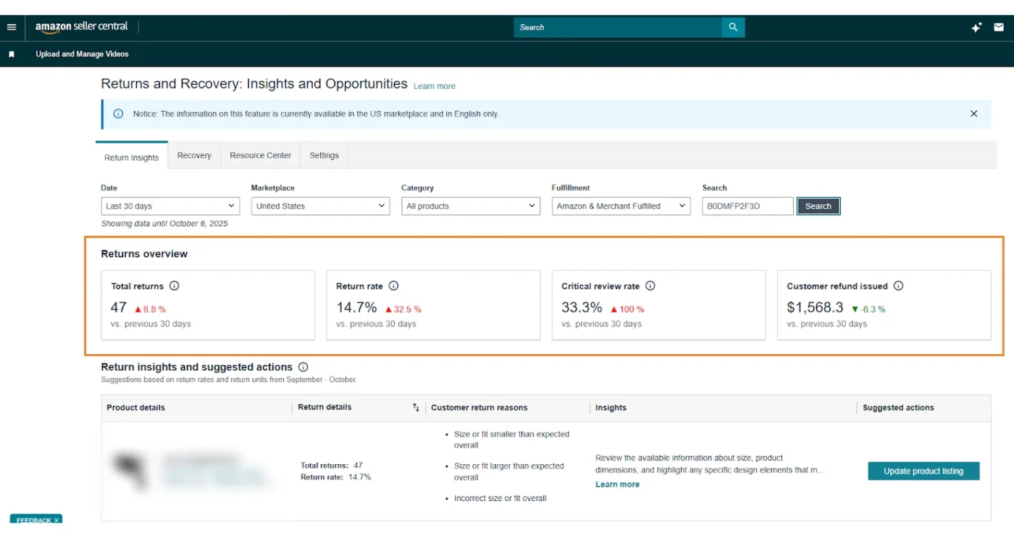Open the AI assistant sparkle icon

(x=976, y=27)
